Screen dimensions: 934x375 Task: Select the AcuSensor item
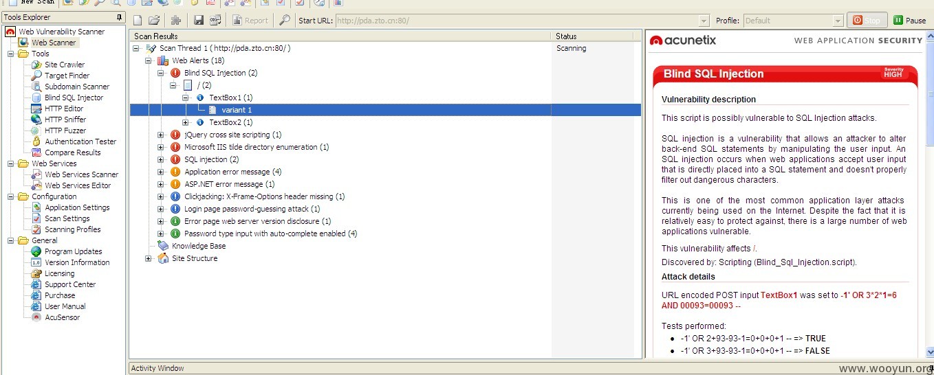click(x=62, y=317)
